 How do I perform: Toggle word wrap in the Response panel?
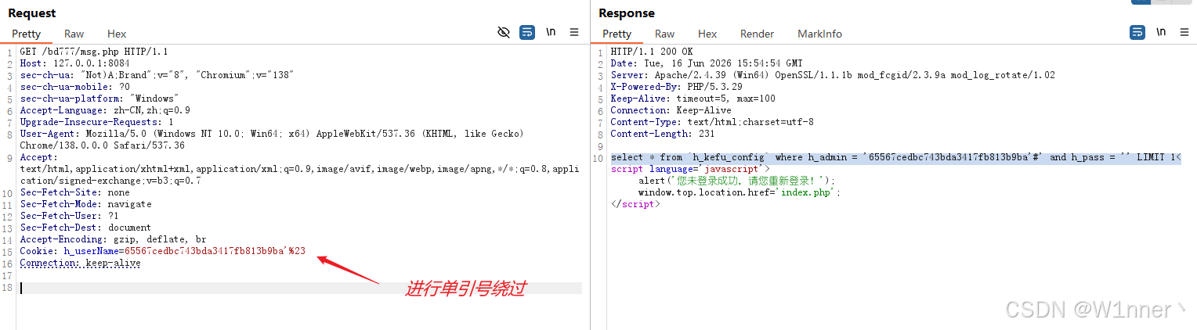click(1137, 32)
